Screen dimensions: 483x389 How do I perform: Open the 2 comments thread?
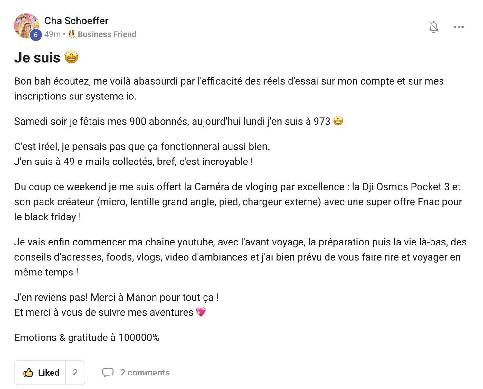145,373
